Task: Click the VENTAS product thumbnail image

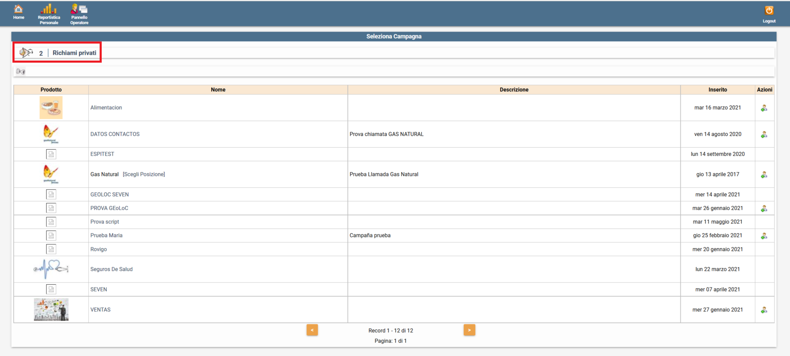Action: pos(51,310)
